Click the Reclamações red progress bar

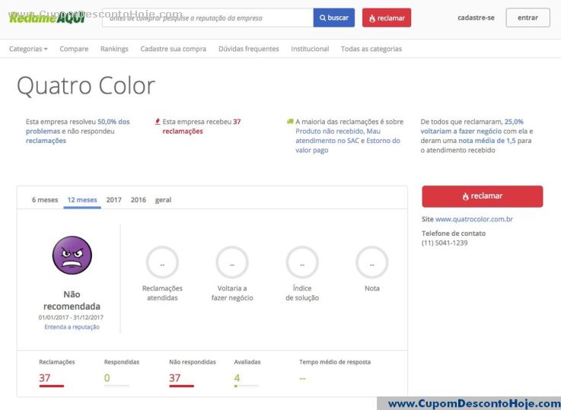click(x=52, y=386)
